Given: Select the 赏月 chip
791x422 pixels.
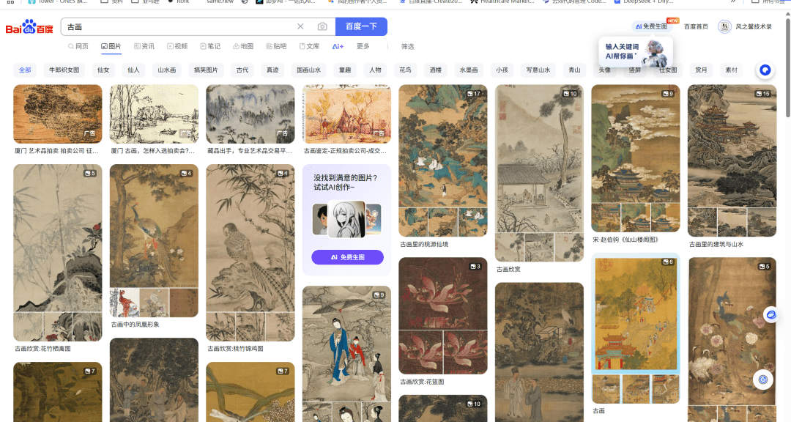Looking at the screenshot, I should (701, 70).
